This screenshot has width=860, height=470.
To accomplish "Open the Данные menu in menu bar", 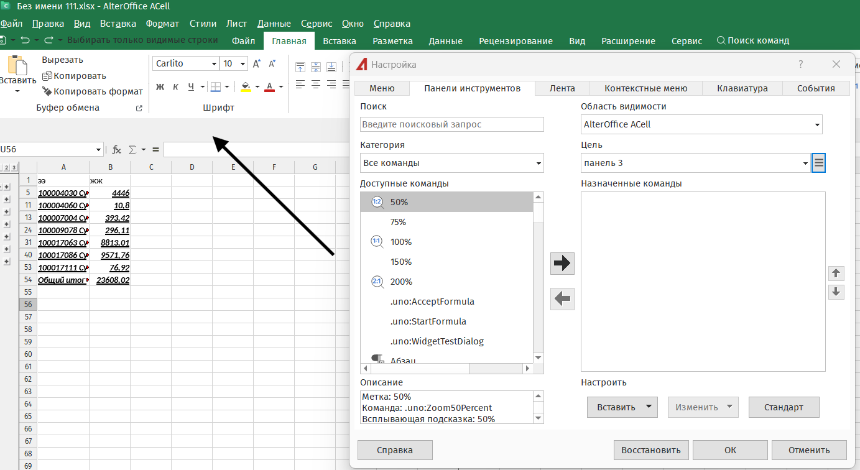I will (274, 24).
